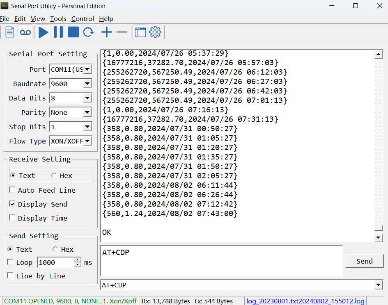Expand the Port dropdown
This screenshot has width=388, height=305.
[x=87, y=69]
